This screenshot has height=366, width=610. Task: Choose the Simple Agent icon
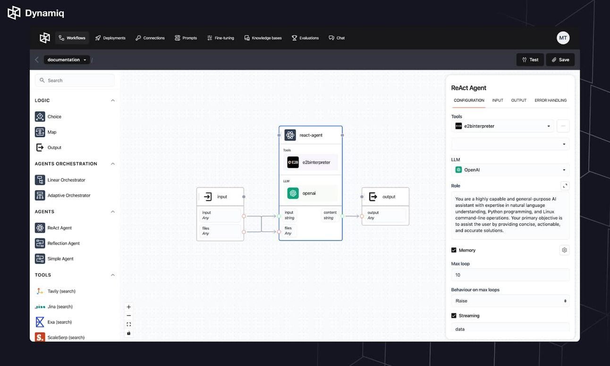pos(40,258)
